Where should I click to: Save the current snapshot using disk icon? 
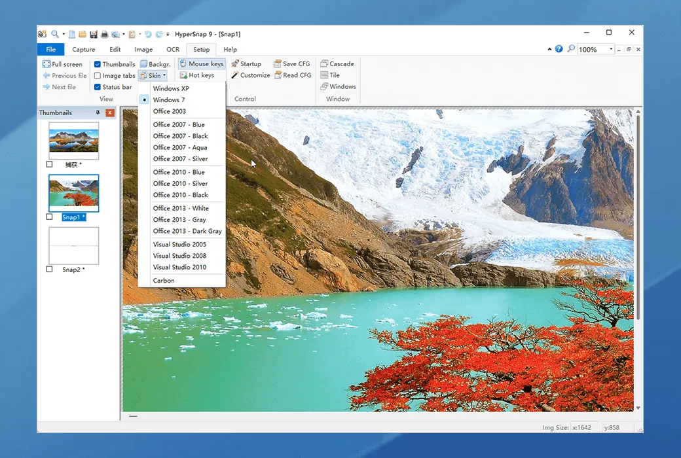93,33
